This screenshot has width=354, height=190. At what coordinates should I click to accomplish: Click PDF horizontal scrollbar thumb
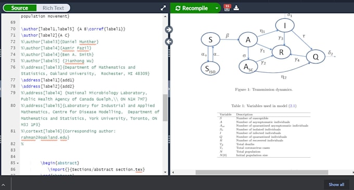click(x=262, y=172)
